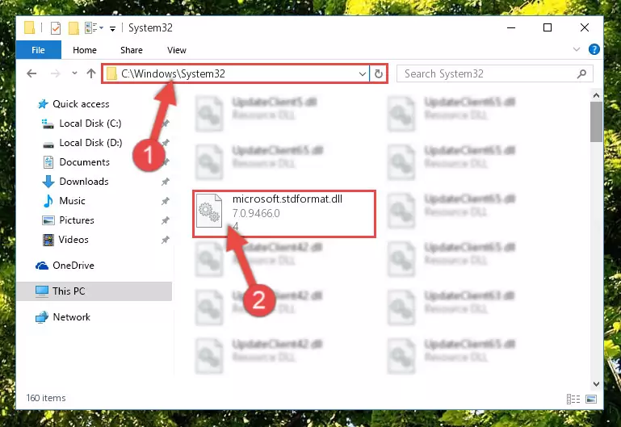Click the magnifier search icon
The image size is (621, 427).
pos(581,73)
